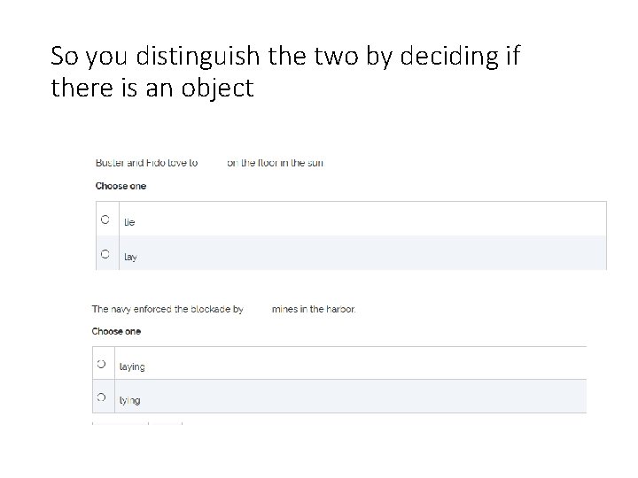Click the cut-off wider button below 'lying'
Viewport: 638px width, 478px height.
[121, 423]
